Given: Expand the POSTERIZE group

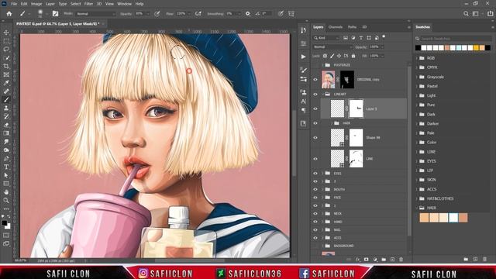Looking at the screenshot, I should (x=322, y=65).
